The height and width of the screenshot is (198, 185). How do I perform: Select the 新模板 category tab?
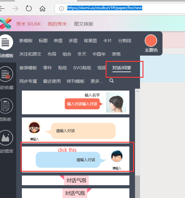click(26, 41)
